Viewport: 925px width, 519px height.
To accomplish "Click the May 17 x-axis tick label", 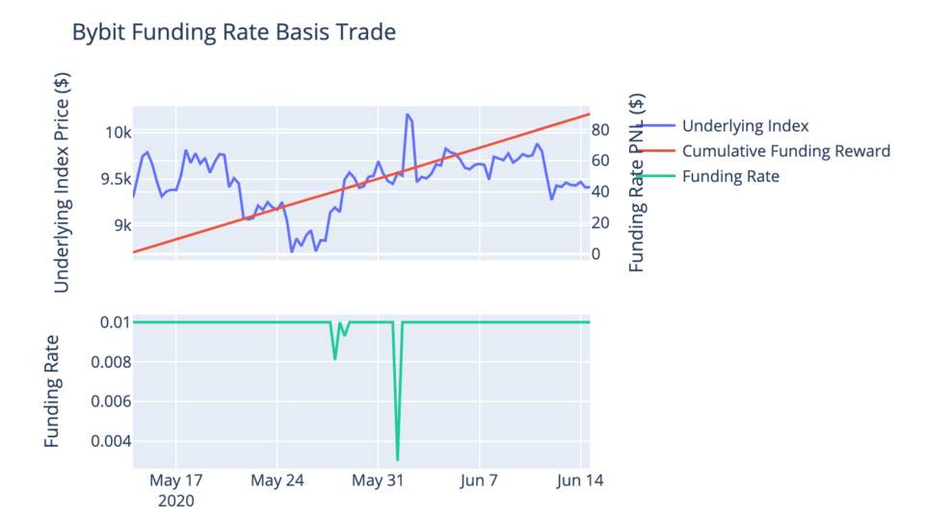I will 175,480.
